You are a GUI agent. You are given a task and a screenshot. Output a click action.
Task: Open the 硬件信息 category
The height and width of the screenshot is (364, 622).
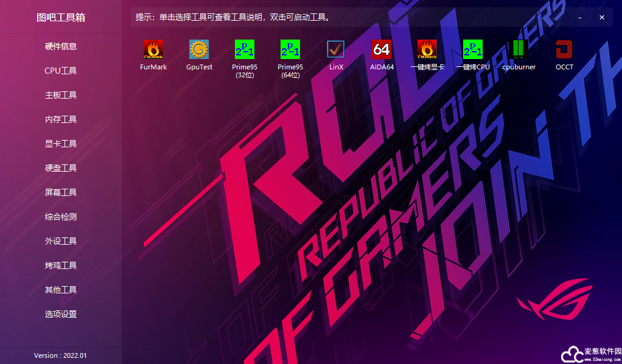(x=61, y=46)
